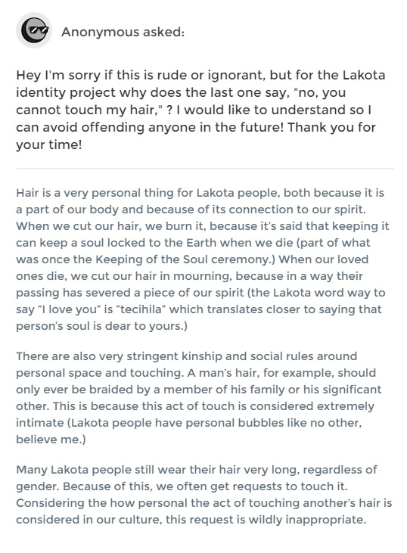Screen dimensions: 407x553
Task: Click the words "regardless of gender"
Action: click(197, 478)
